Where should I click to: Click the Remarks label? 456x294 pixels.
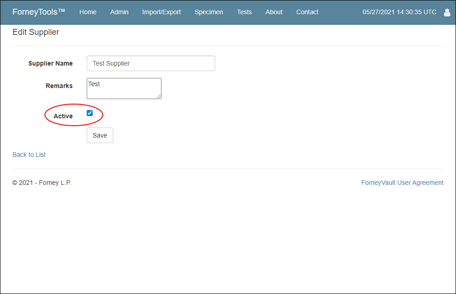pos(59,86)
